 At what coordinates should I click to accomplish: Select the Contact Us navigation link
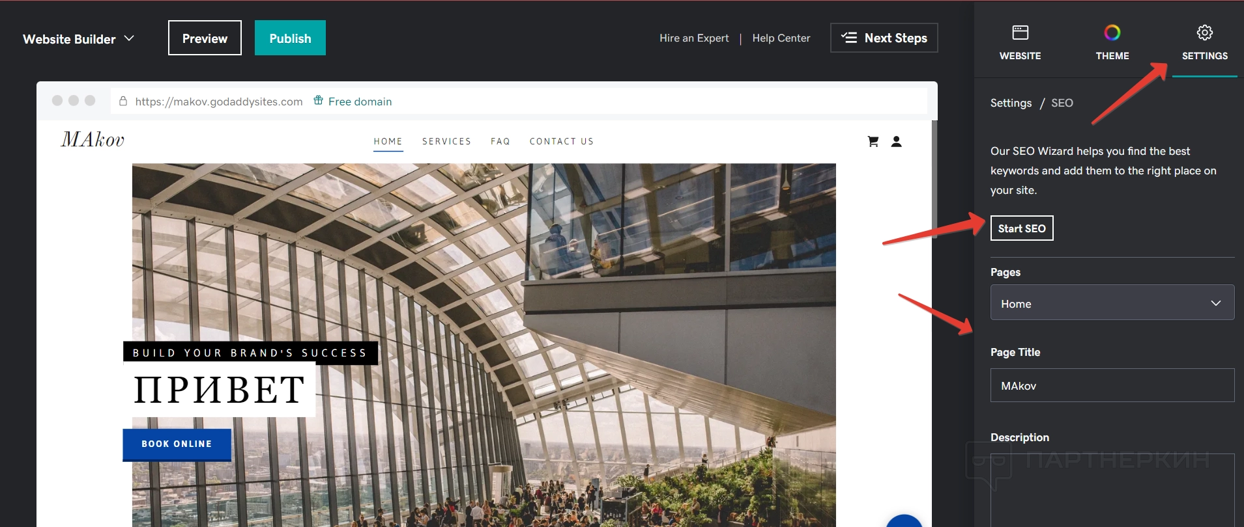[x=562, y=141]
